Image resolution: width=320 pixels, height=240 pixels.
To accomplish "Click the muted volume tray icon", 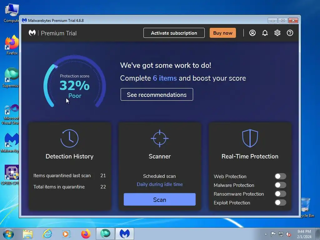I will pyautogui.click(x=288, y=234).
